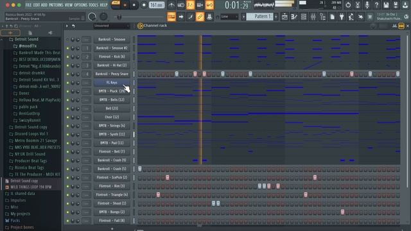Viewport: 411px width, 231px height.
Task: Open the tempo tapper icon
Action: (351, 17)
